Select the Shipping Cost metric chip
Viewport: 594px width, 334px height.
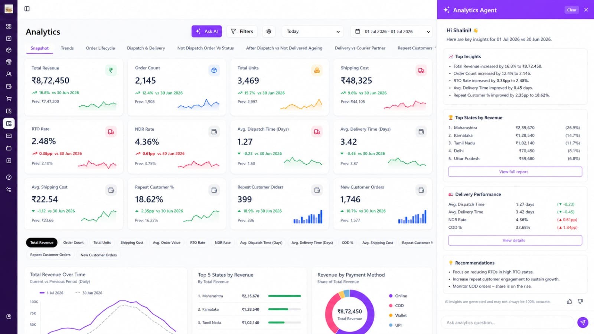(132, 243)
